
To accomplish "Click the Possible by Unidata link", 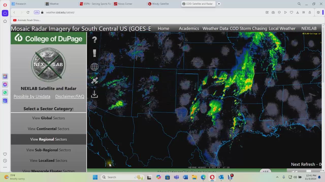I will click(x=32, y=96).
